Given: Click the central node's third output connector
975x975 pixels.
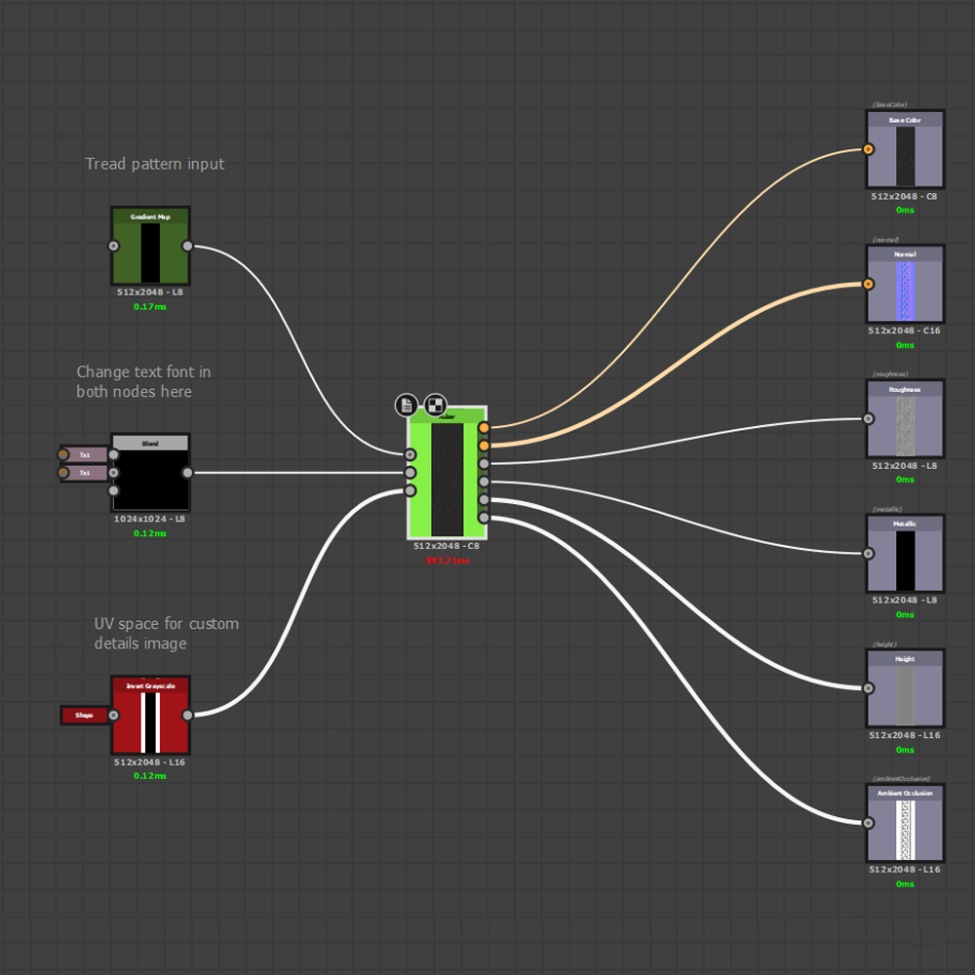Looking at the screenshot, I should 485,464.
